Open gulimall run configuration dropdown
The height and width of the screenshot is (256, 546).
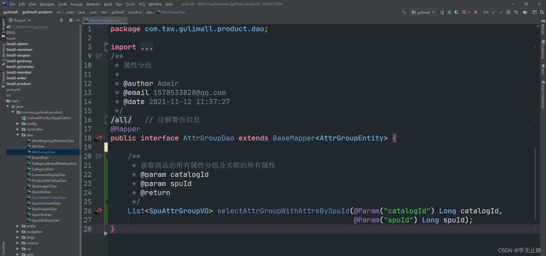[423, 12]
